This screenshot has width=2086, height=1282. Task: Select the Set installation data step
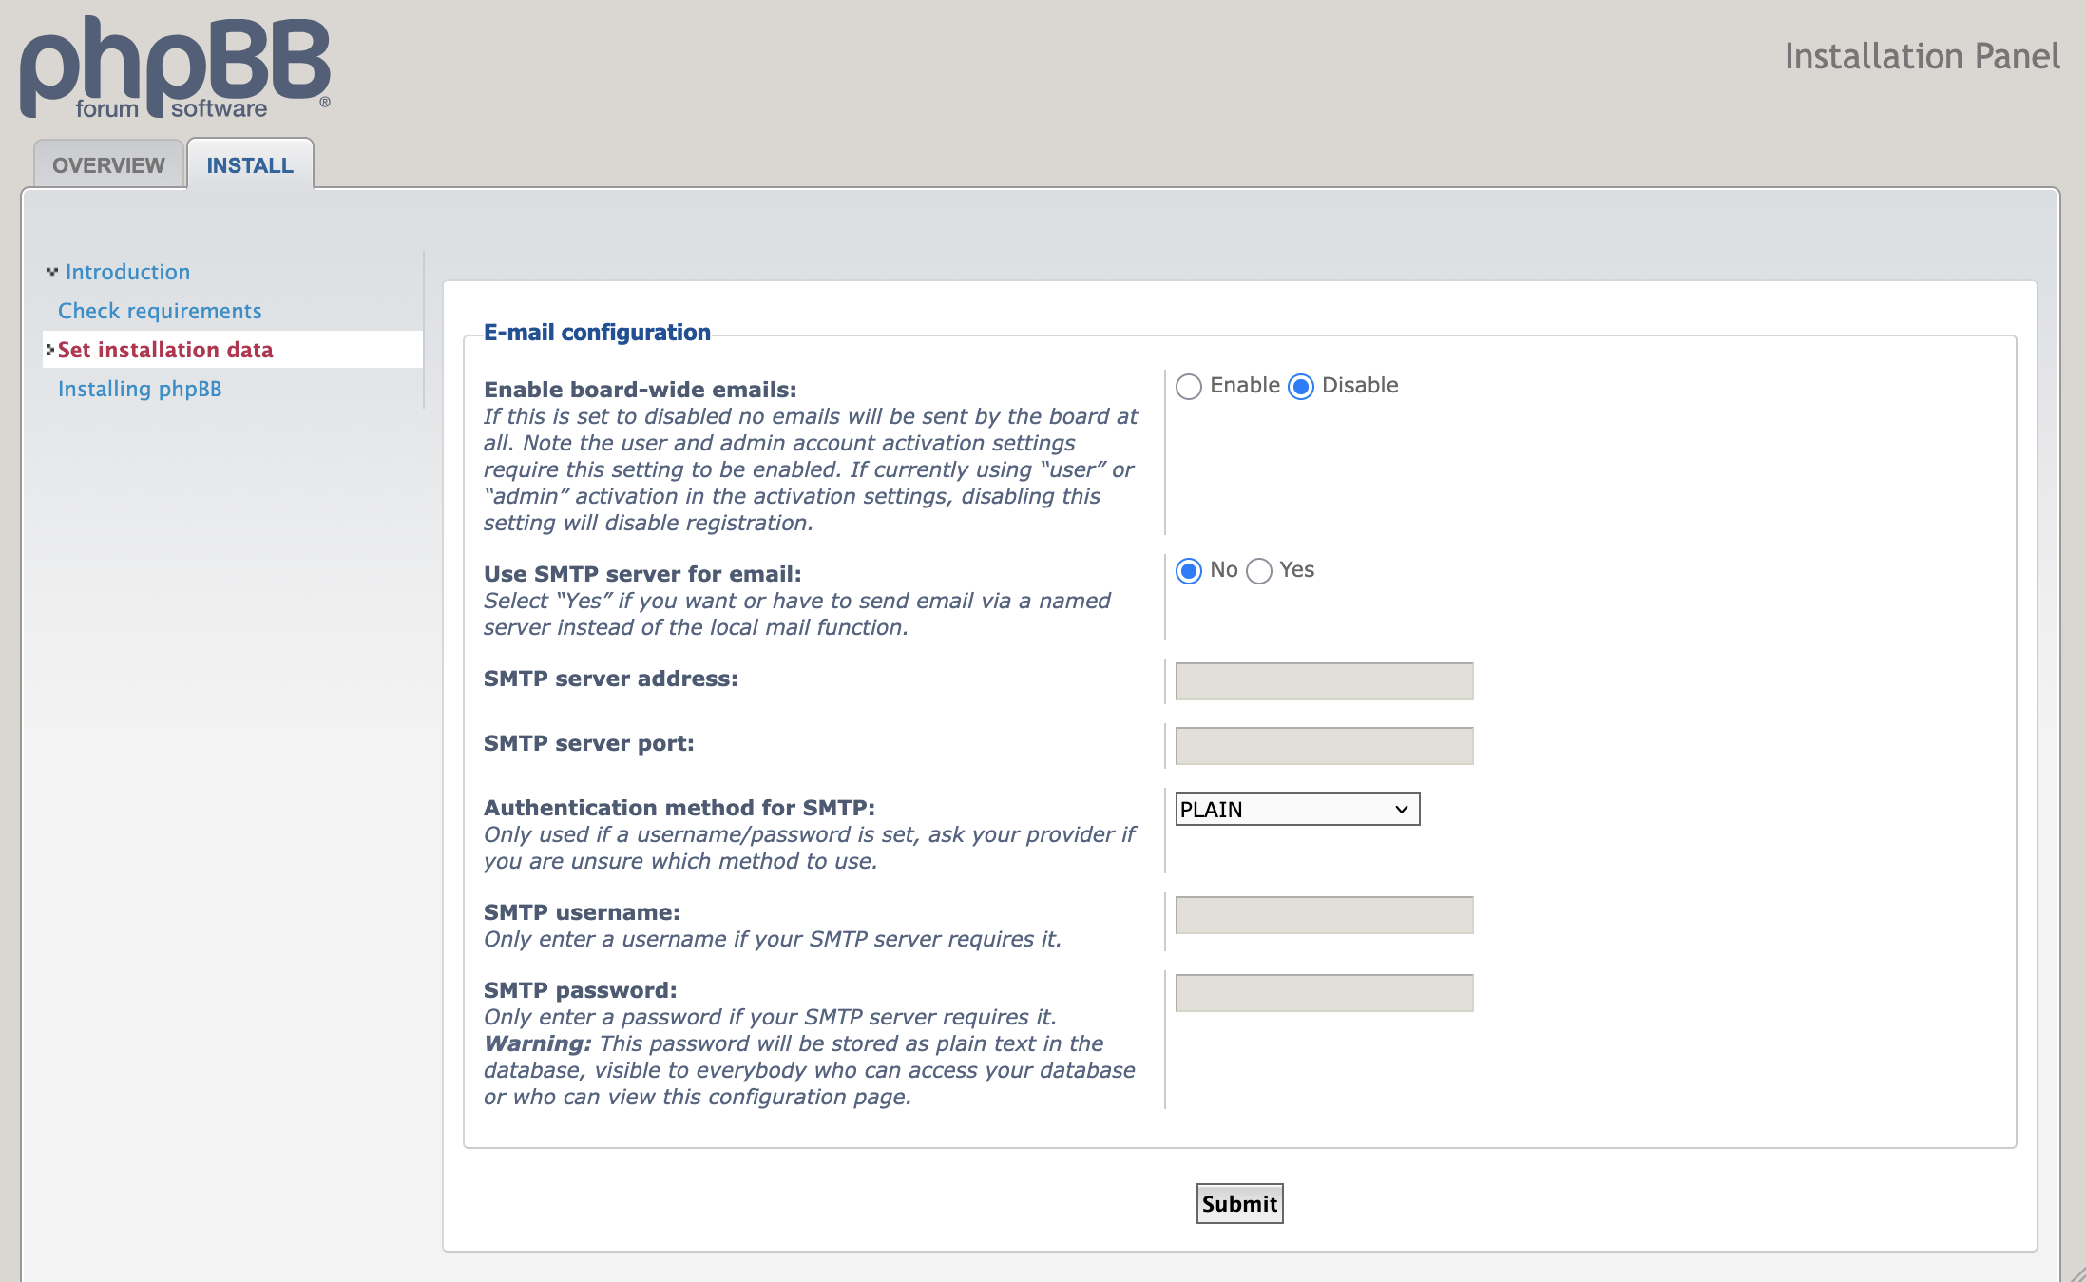pyautogui.click(x=166, y=350)
